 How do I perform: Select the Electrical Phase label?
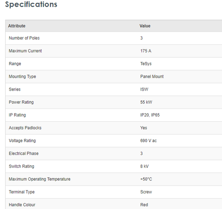(x=24, y=154)
